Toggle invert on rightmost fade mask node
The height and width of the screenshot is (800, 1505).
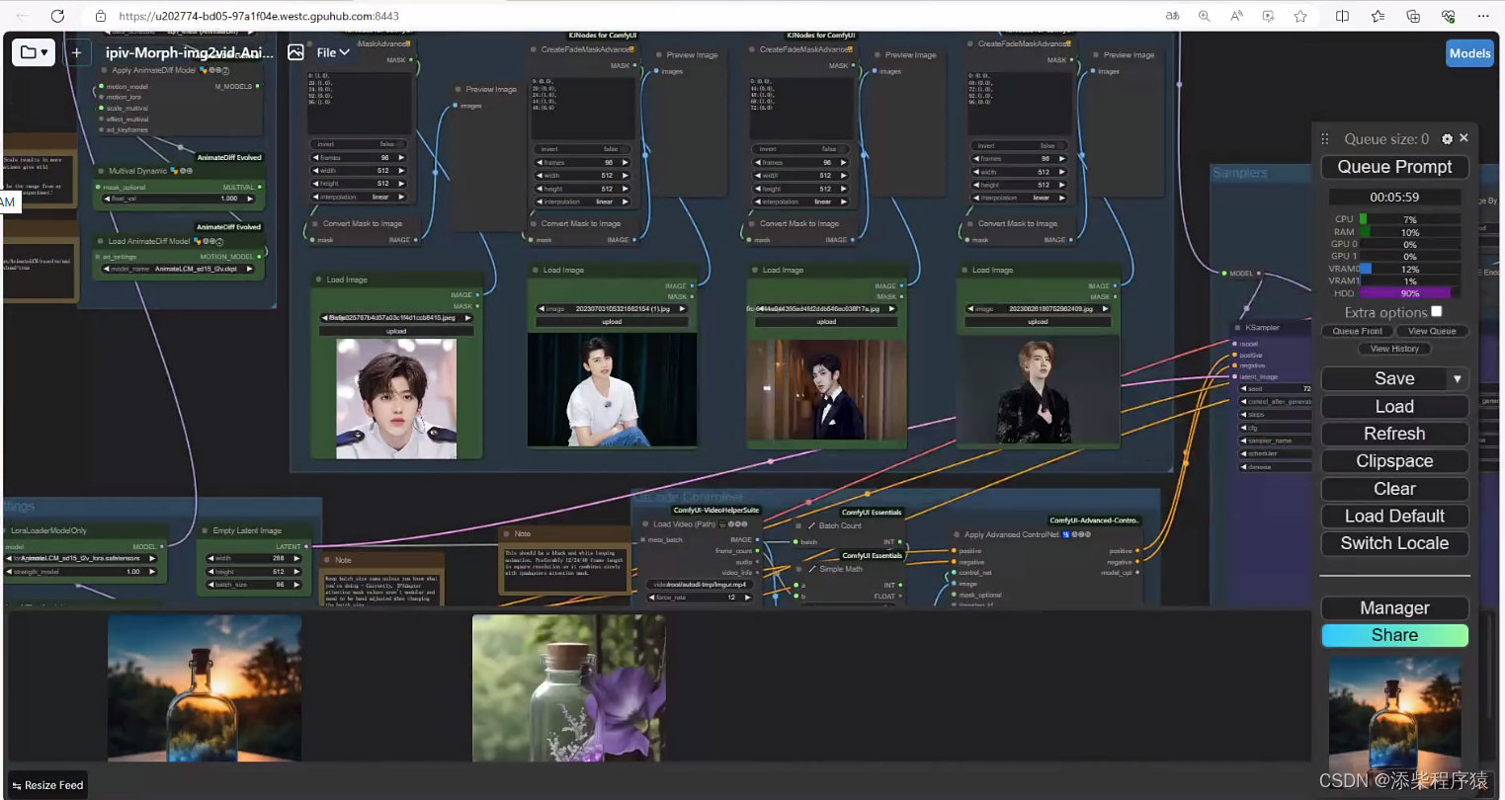coord(1018,145)
